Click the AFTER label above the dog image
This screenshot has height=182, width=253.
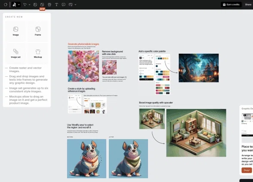[x=111, y=137]
